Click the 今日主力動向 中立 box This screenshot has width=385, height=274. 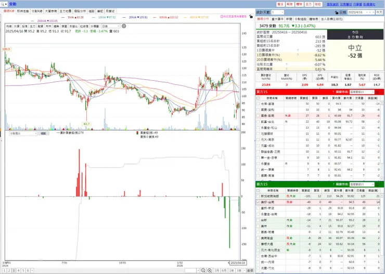pos(355,51)
